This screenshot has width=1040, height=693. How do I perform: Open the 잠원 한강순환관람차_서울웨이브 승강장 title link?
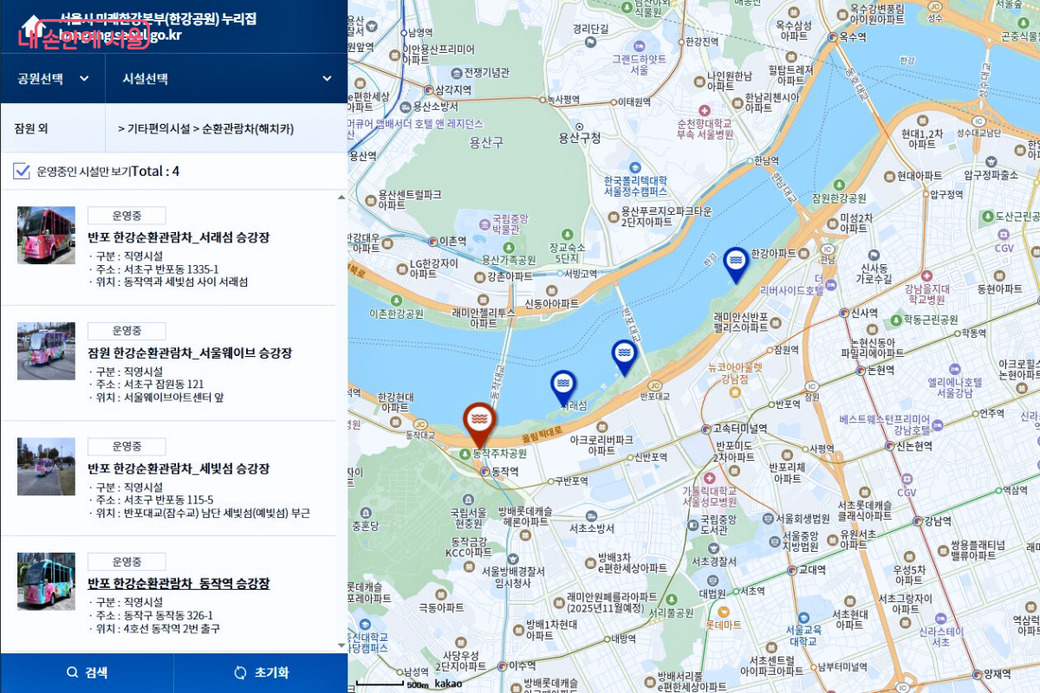190,353
